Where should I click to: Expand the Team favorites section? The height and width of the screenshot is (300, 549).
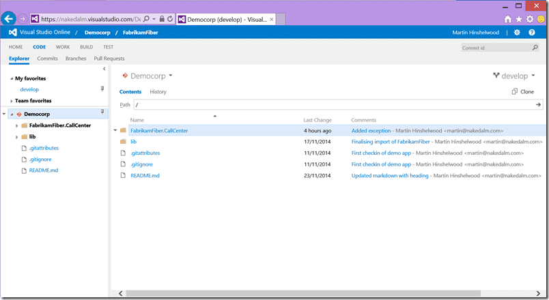pyautogui.click(x=12, y=101)
